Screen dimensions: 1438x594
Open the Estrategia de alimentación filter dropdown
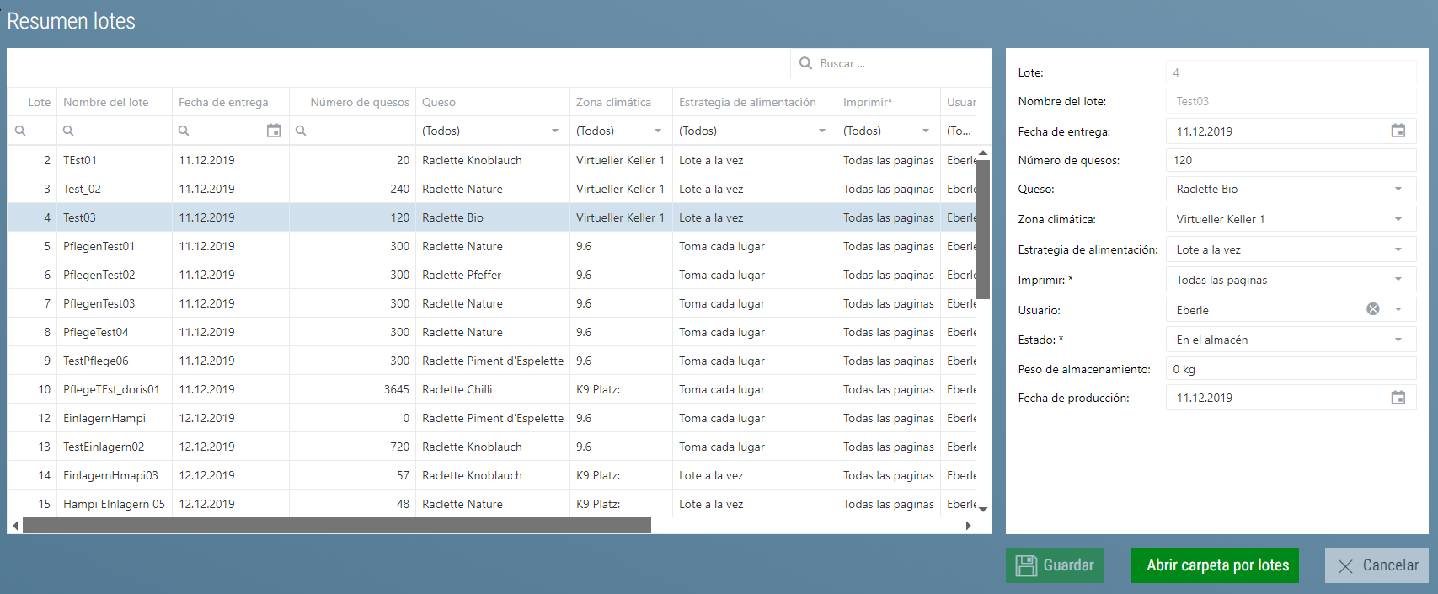(821, 131)
